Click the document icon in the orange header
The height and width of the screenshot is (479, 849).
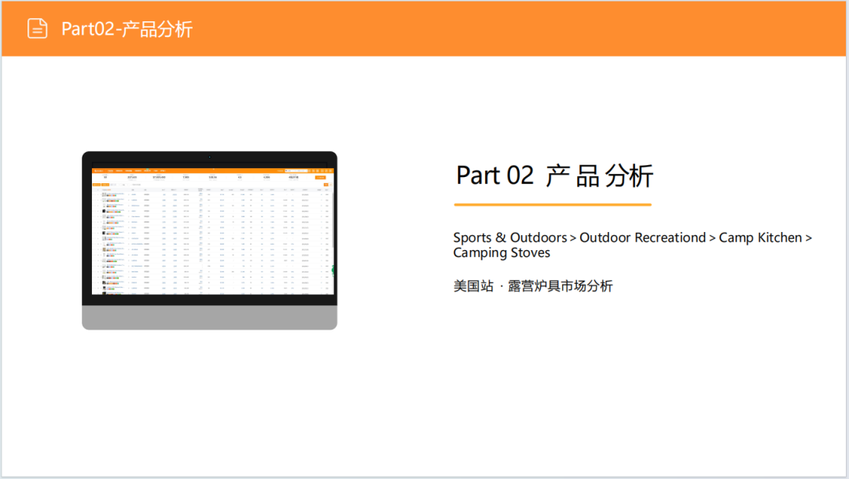click(x=38, y=29)
